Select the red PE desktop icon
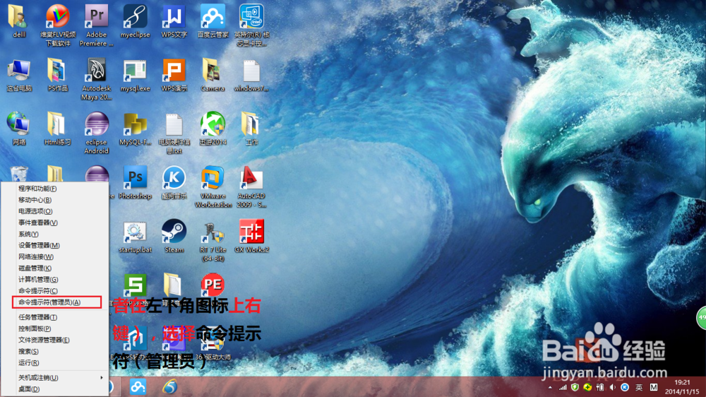The height and width of the screenshot is (397, 706). pos(213,285)
